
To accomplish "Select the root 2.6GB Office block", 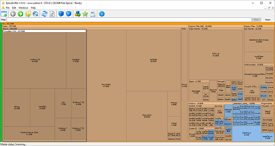I will [252, 92].
